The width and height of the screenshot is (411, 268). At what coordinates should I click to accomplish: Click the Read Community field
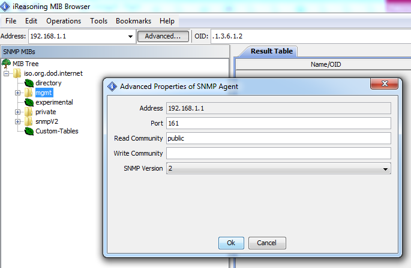tap(278, 138)
